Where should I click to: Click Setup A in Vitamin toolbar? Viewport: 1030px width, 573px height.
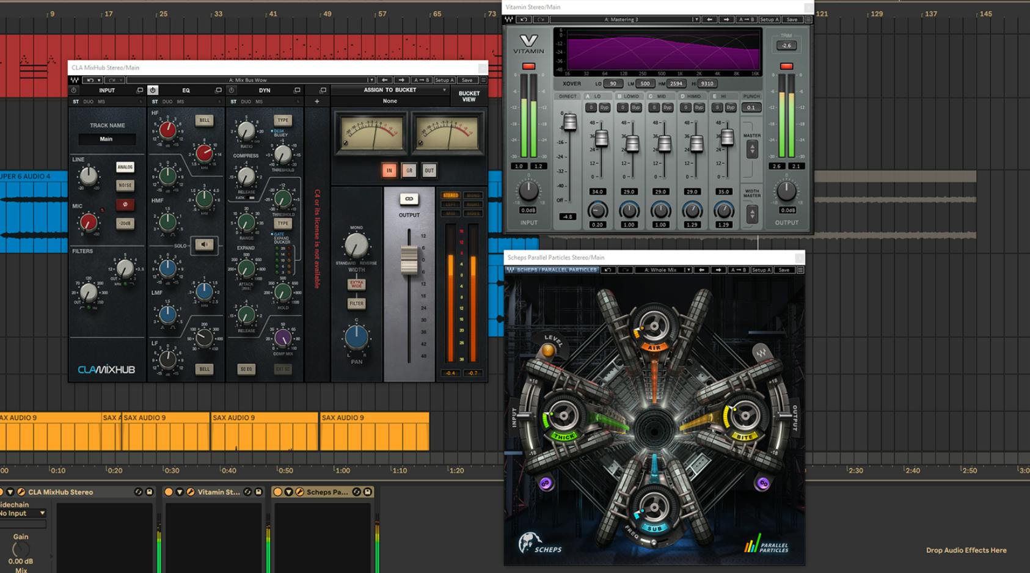[x=769, y=20]
